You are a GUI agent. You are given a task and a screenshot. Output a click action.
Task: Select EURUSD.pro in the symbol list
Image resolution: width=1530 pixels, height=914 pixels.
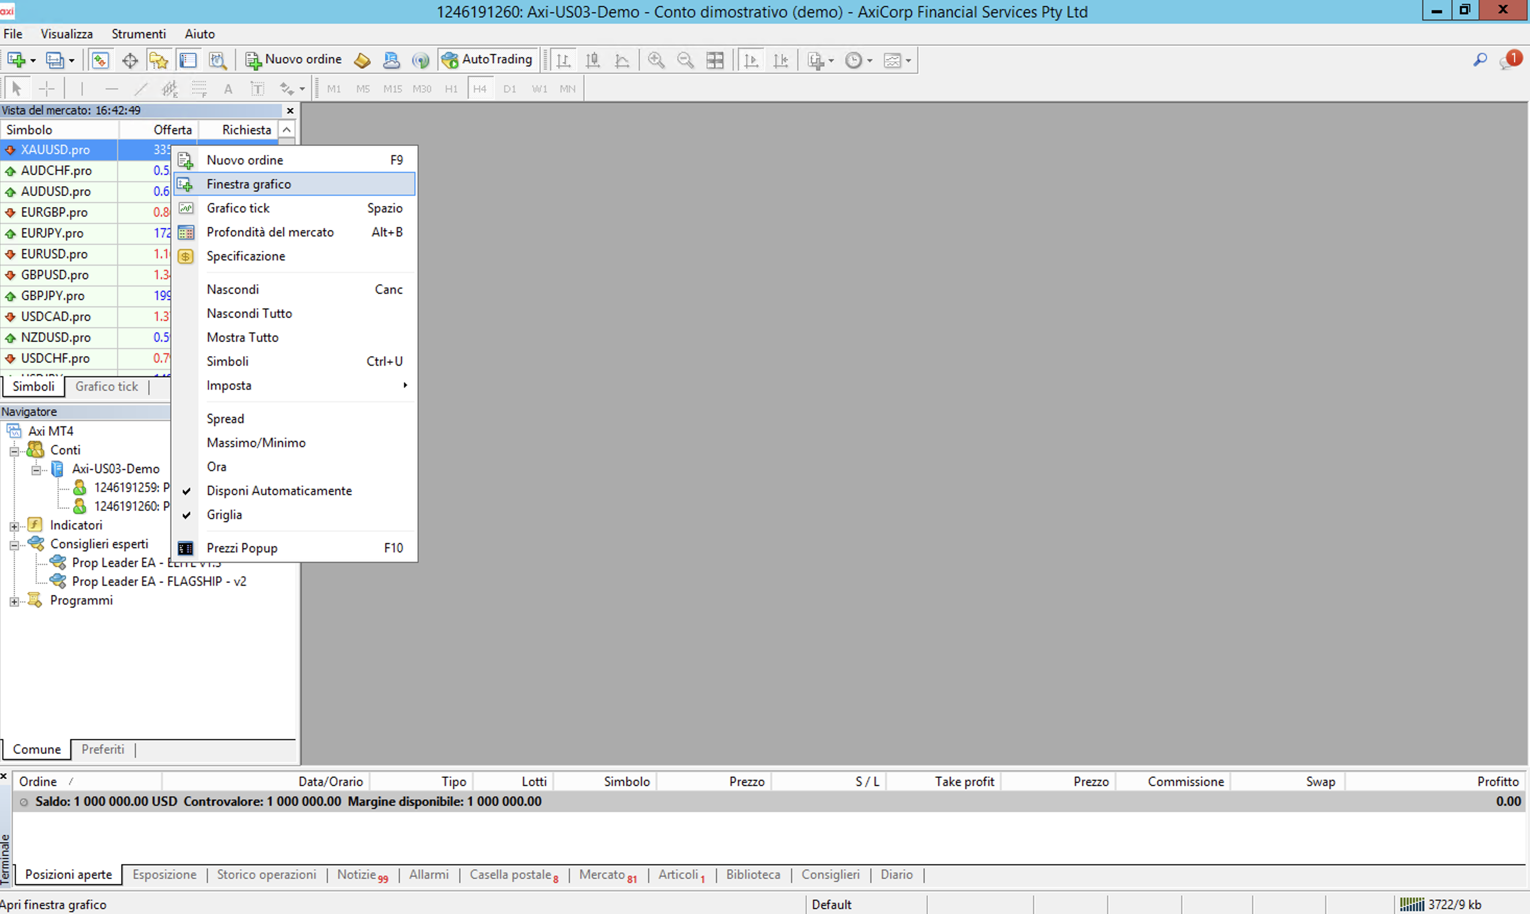click(54, 255)
